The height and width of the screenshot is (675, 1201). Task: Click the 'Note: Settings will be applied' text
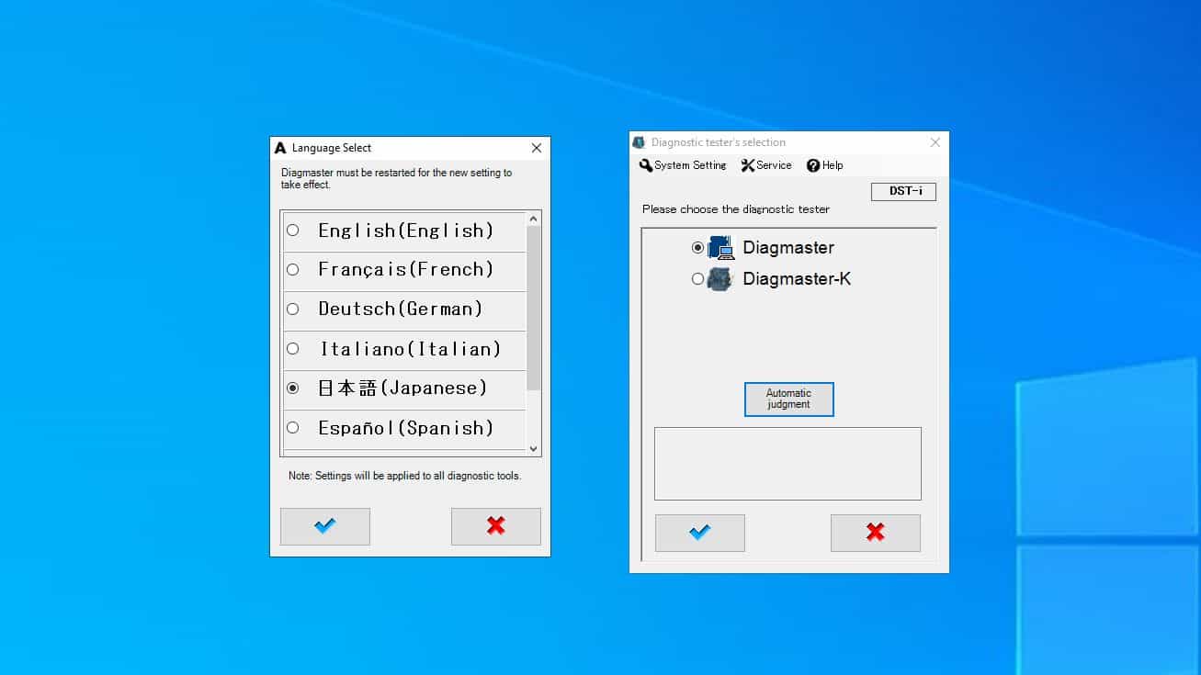pos(405,476)
